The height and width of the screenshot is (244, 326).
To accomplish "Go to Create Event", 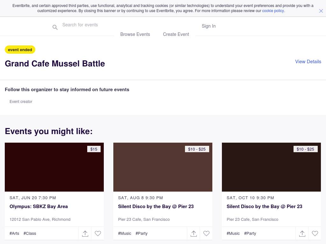I will point(176,34).
